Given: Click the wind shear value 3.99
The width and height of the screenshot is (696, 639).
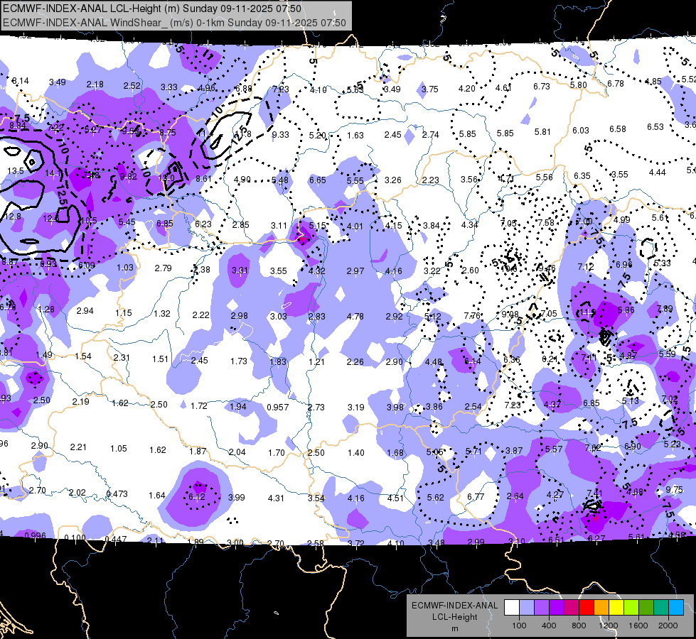Looking at the screenshot, I should (236, 497).
